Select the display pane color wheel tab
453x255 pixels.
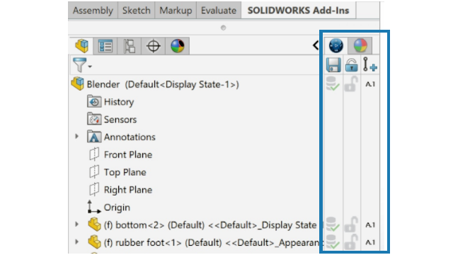360,45
